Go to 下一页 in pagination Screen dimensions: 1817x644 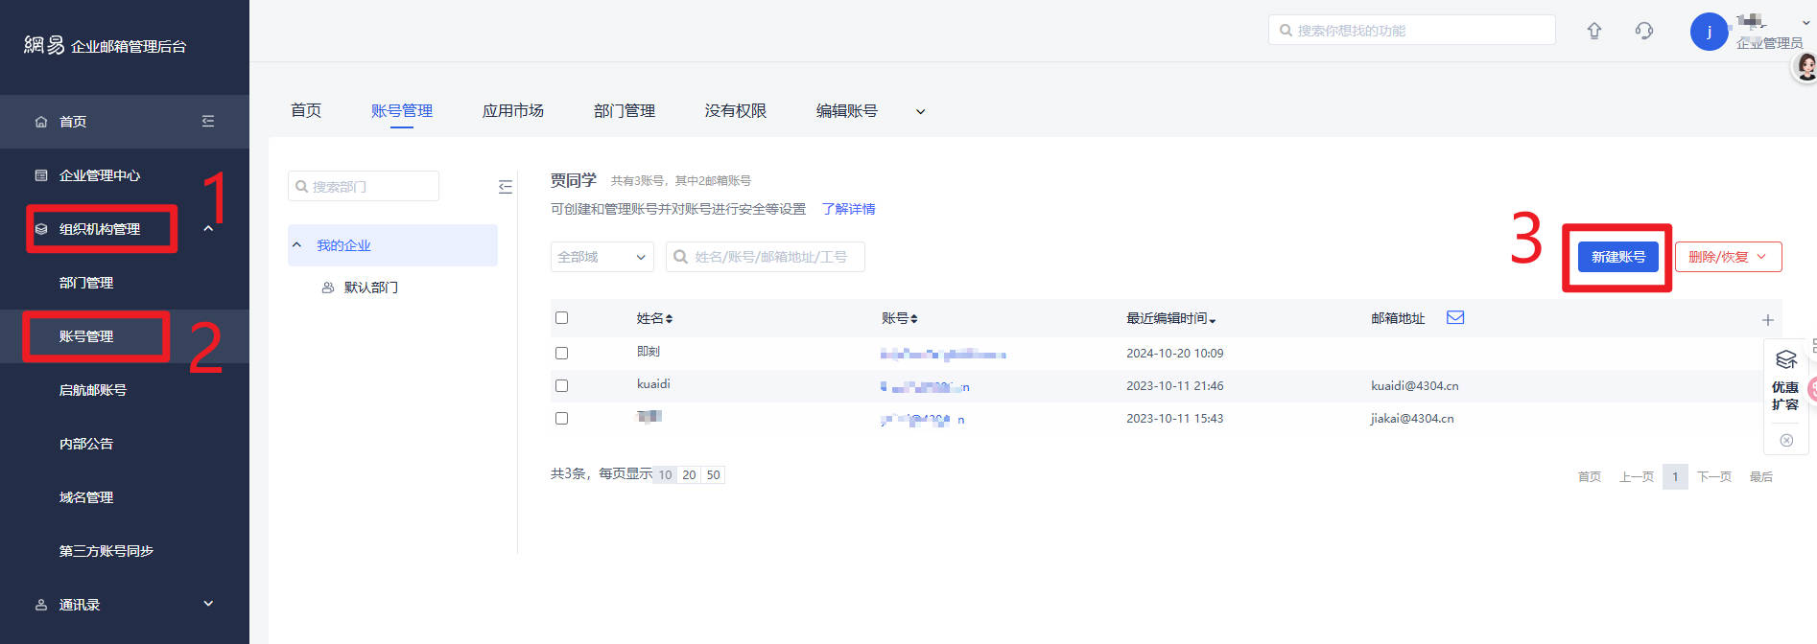click(x=1714, y=477)
